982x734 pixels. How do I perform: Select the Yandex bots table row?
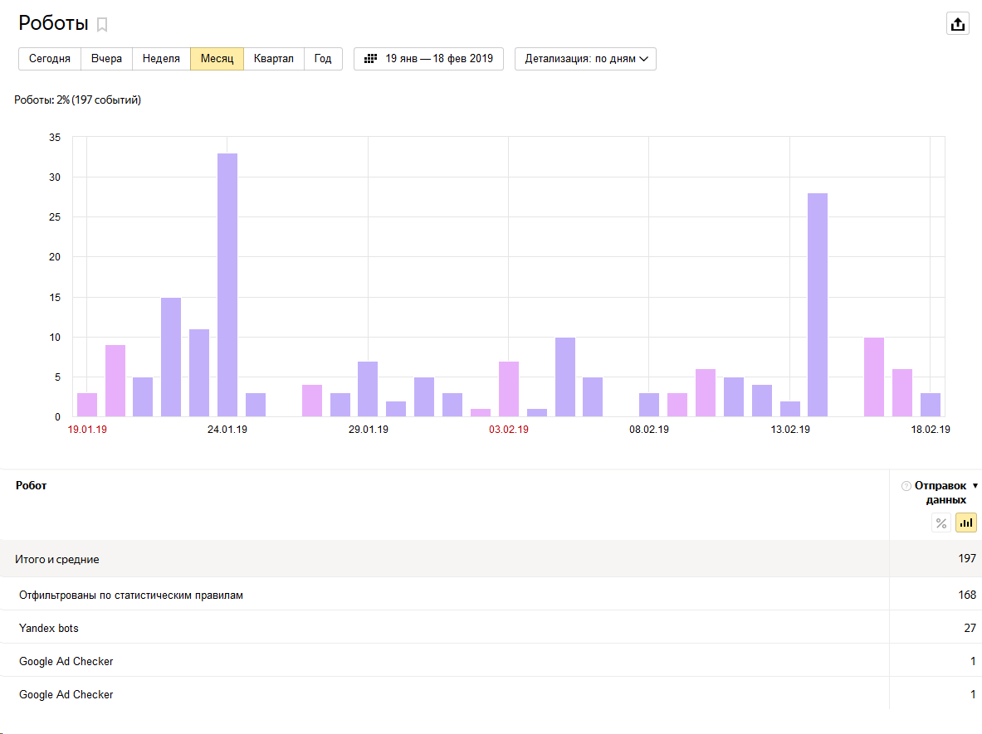[49, 628]
